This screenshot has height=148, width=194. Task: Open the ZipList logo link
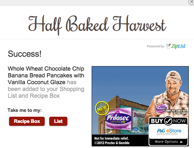pyautogui.click(x=176, y=46)
